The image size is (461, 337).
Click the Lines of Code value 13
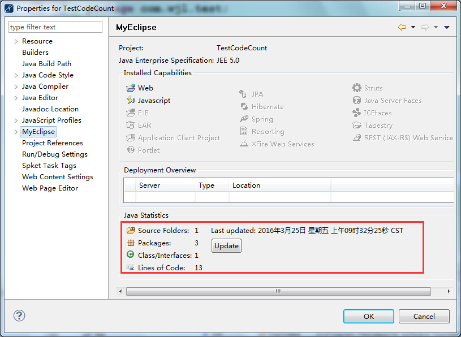coord(199,267)
